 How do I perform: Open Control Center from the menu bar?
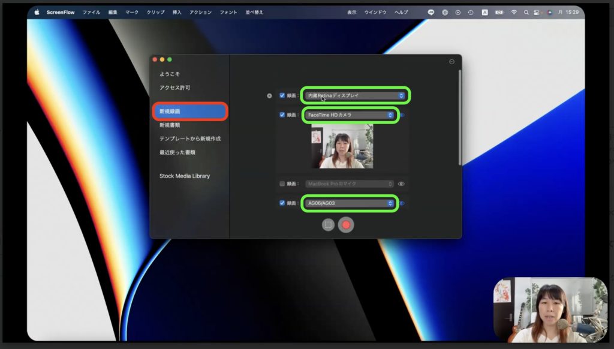pos(537,12)
